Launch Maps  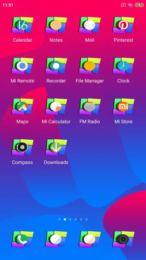23,107
